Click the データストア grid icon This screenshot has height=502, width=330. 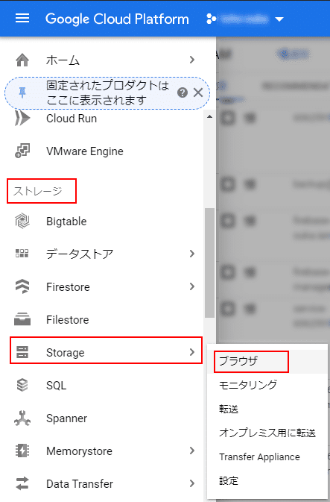click(22, 254)
